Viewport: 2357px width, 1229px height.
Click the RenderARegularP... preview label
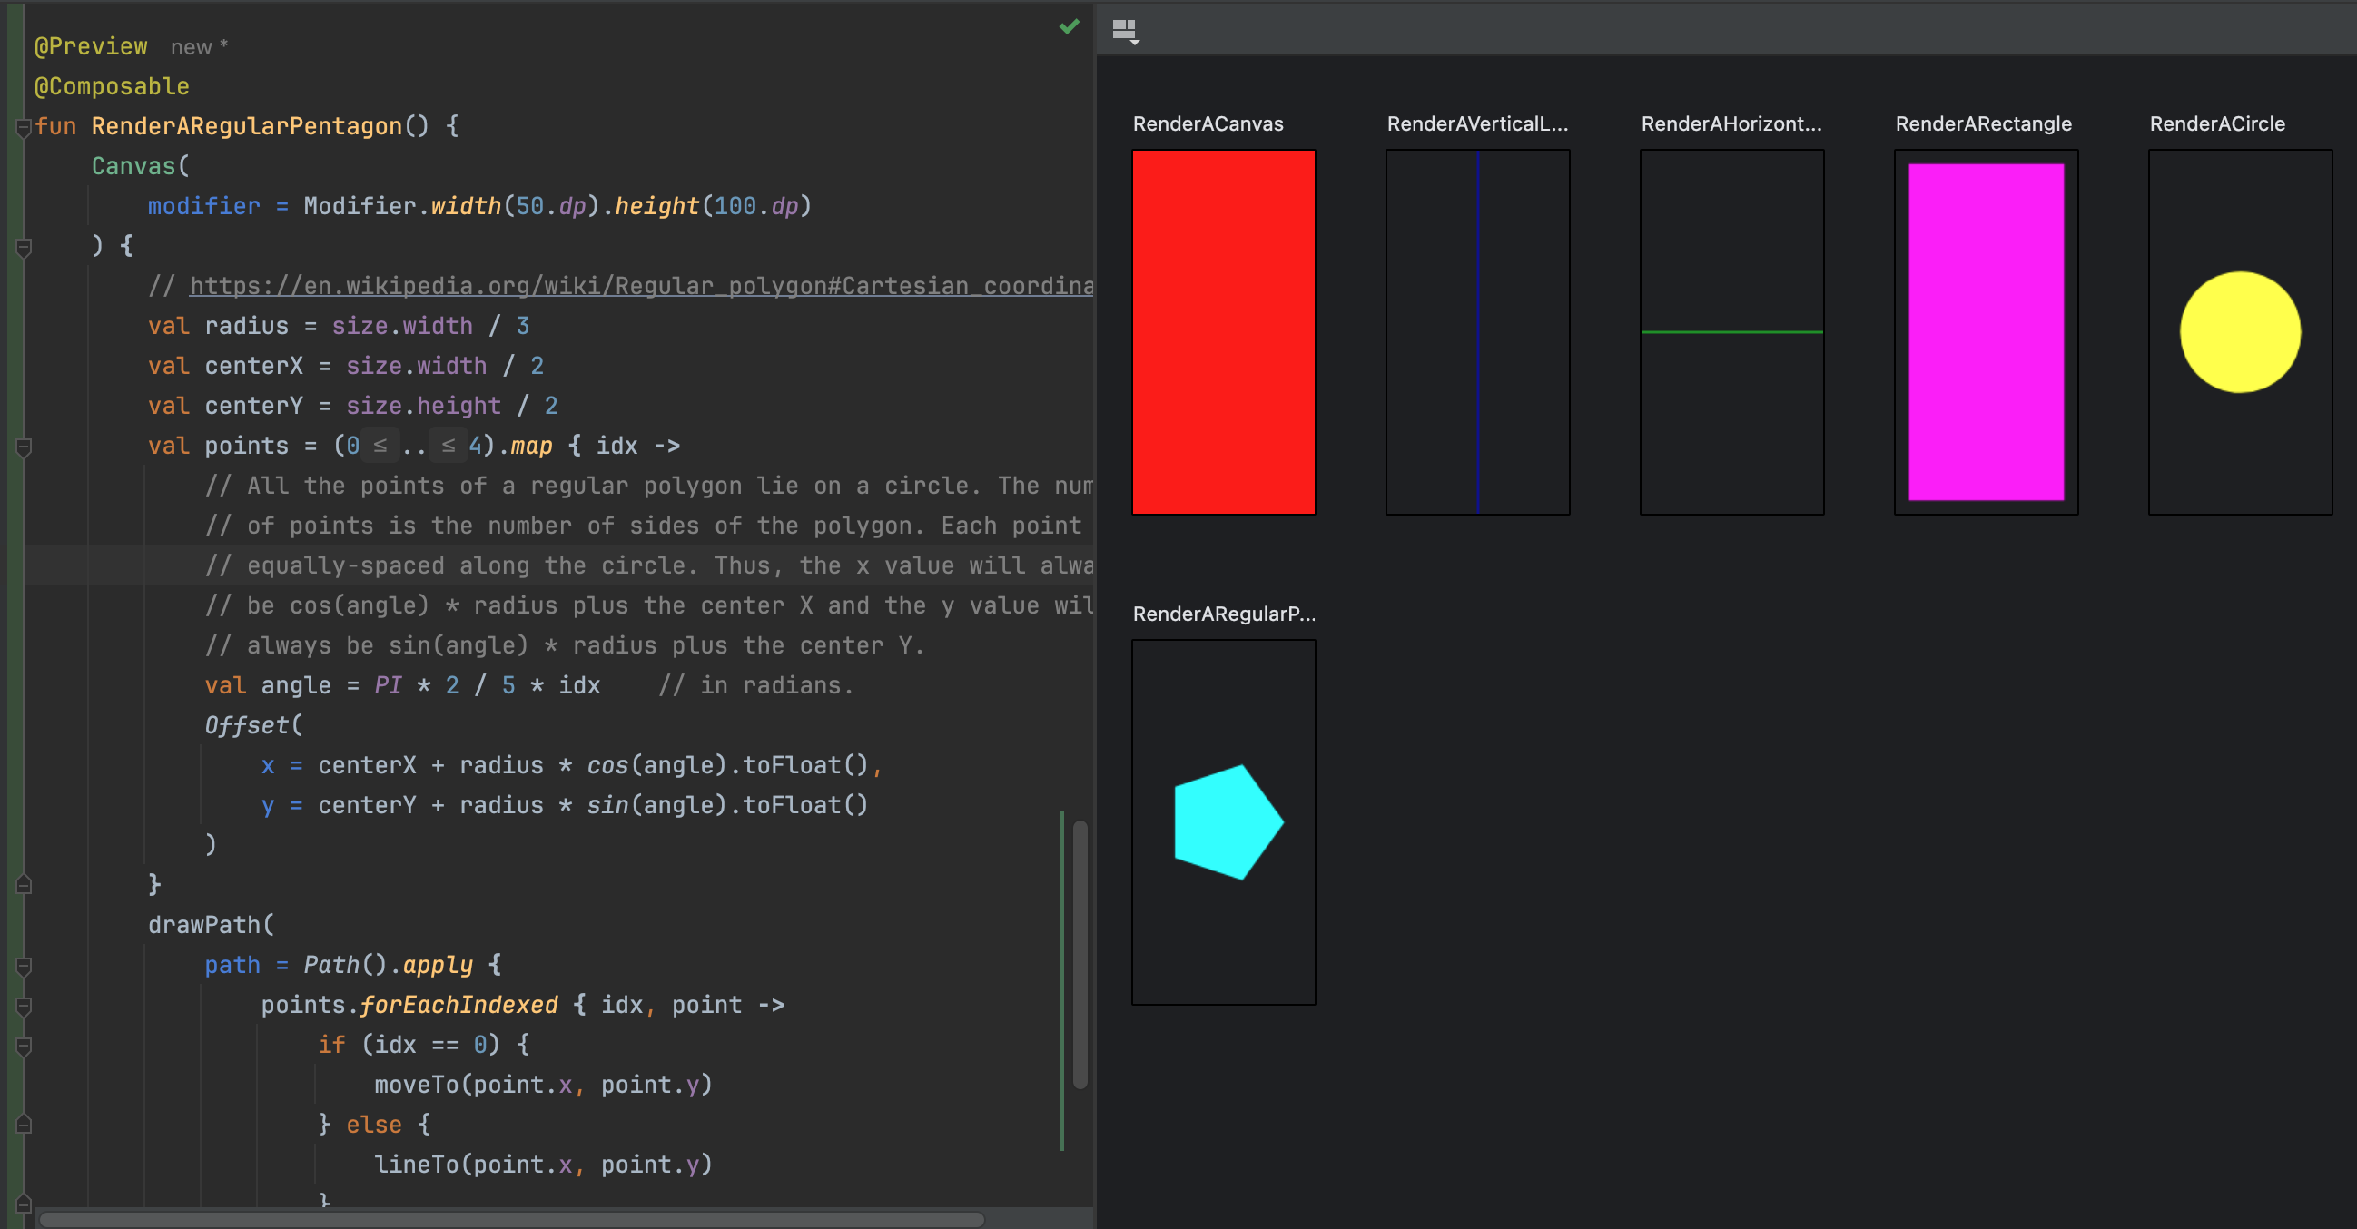[x=1224, y=614]
